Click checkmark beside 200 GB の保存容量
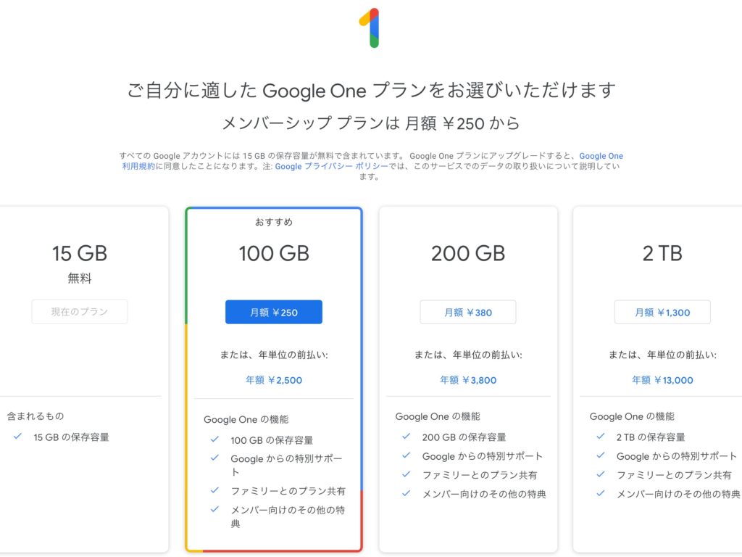Screen dimensions: 742x557 click(406, 436)
